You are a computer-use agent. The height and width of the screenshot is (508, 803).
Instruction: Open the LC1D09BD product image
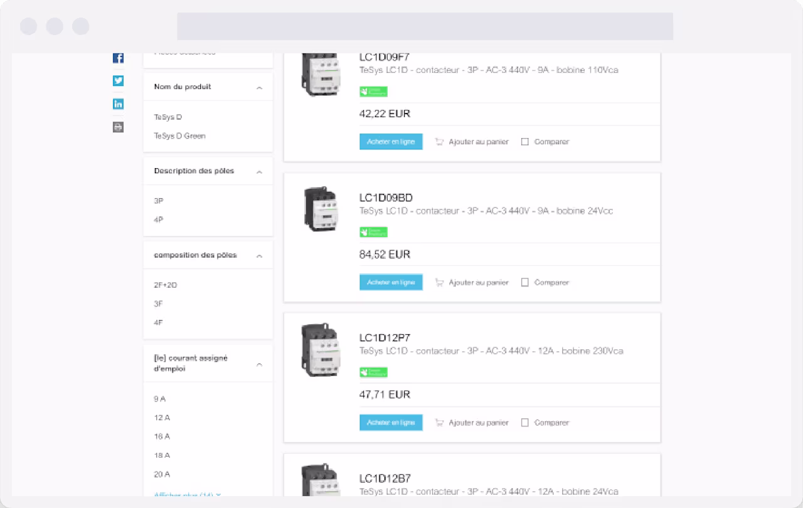tap(321, 209)
